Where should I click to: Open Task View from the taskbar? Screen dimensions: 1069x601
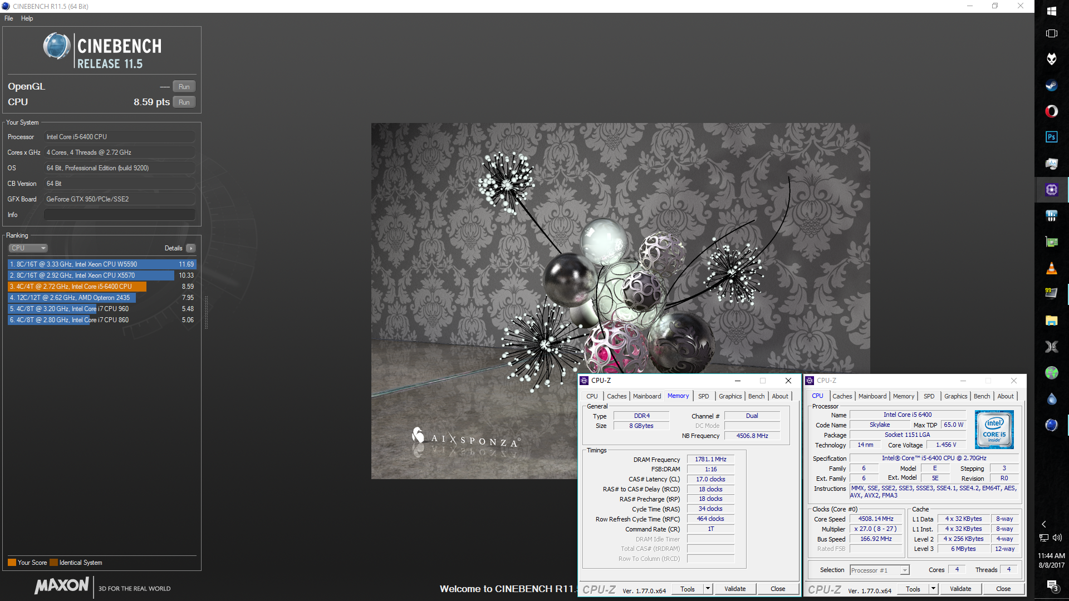(x=1051, y=33)
